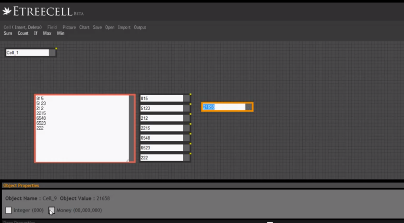Open the Field menu item
This screenshot has width=404, height=223.
(52, 28)
